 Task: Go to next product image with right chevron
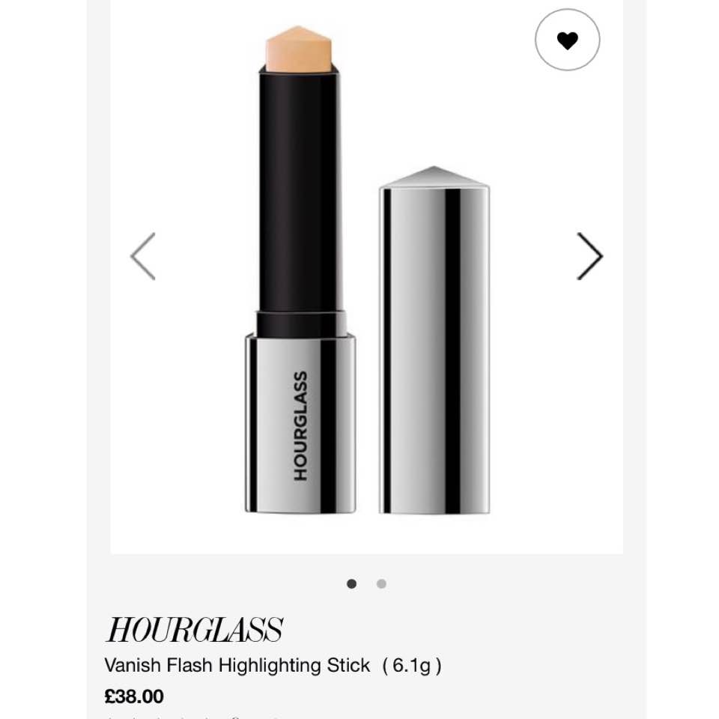(x=589, y=256)
